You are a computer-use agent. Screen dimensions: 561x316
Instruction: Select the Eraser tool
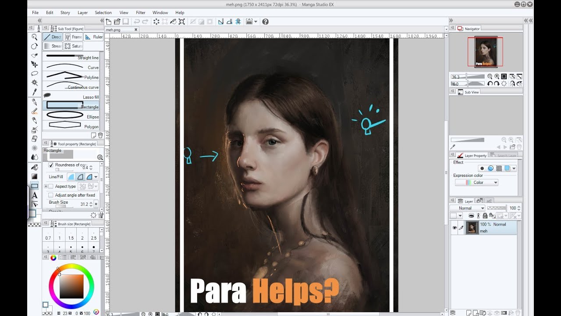(x=34, y=139)
